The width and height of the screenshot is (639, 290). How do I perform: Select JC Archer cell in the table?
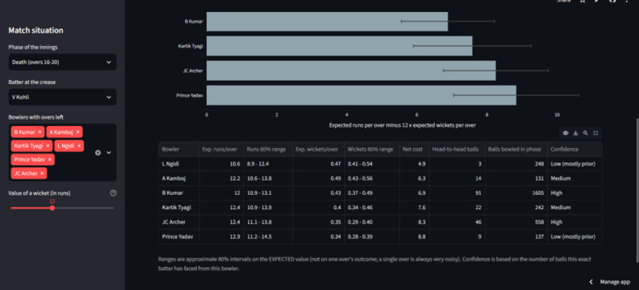pos(178,222)
